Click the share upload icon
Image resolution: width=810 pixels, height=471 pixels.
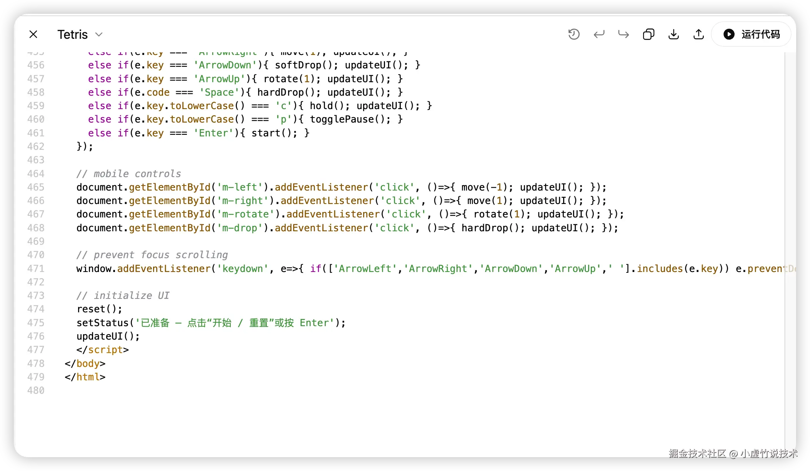tap(698, 35)
